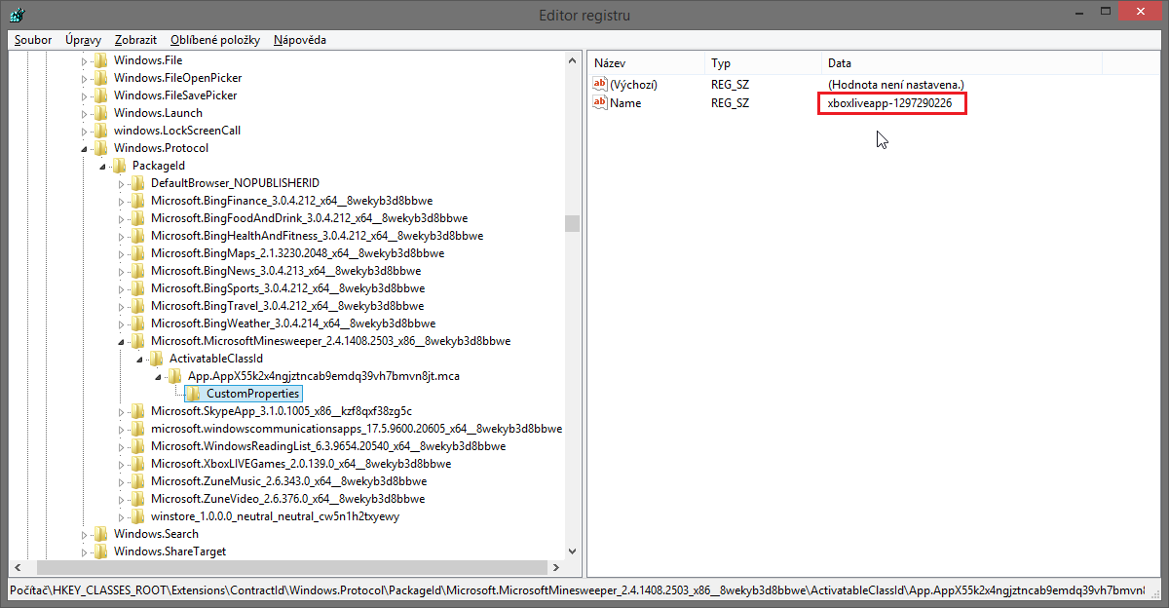Open the Úpravy menu
Viewport: 1169px width, 608px height.
click(x=83, y=40)
